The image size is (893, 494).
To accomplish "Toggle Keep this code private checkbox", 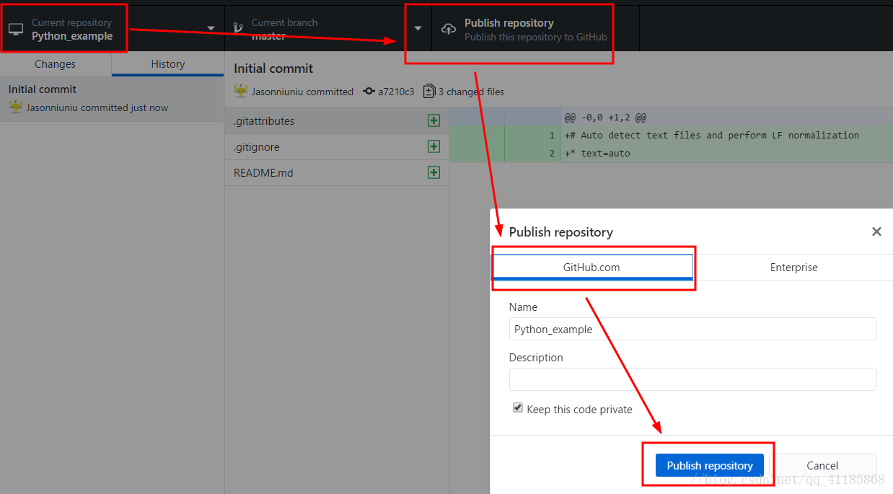I will coord(517,408).
